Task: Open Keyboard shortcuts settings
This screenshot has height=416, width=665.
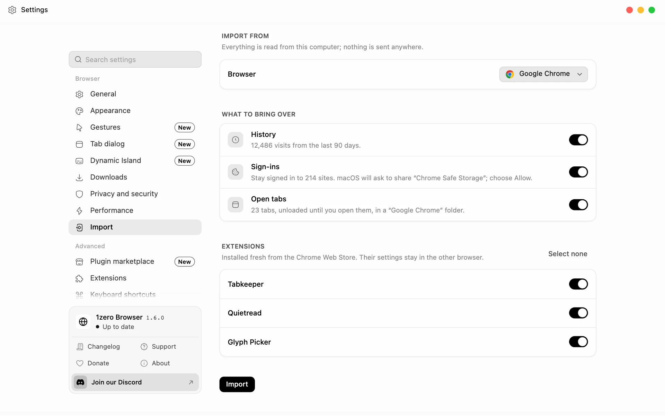Action: point(135,295)
